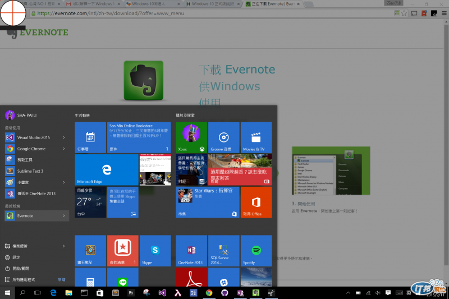Click the Google Chrome taskbar icon
Image resolution: width=449 pixels, height=299 pixels.
coord(209,293)
